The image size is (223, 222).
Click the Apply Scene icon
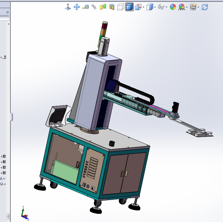(181, 7)
